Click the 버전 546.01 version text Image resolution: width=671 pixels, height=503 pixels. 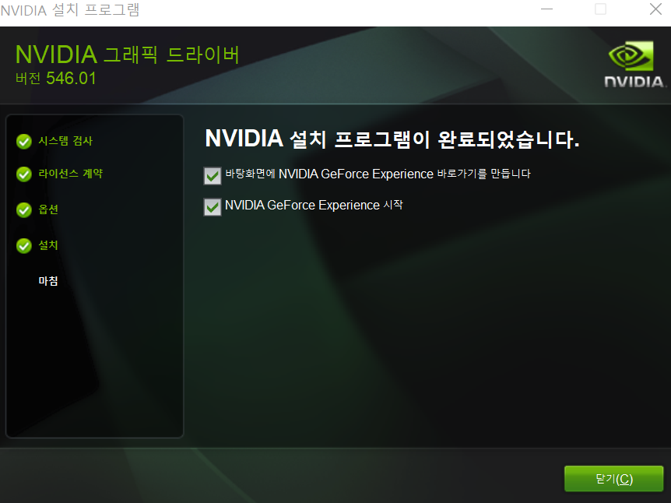(x=55, y=79)
